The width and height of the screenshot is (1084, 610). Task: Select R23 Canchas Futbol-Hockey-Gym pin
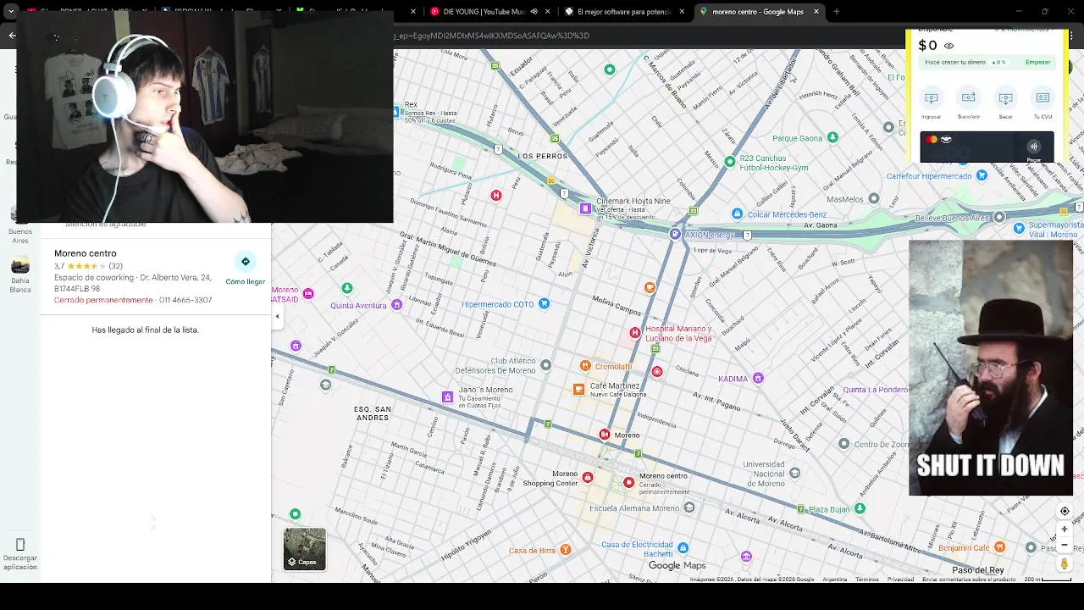[729, 161]
